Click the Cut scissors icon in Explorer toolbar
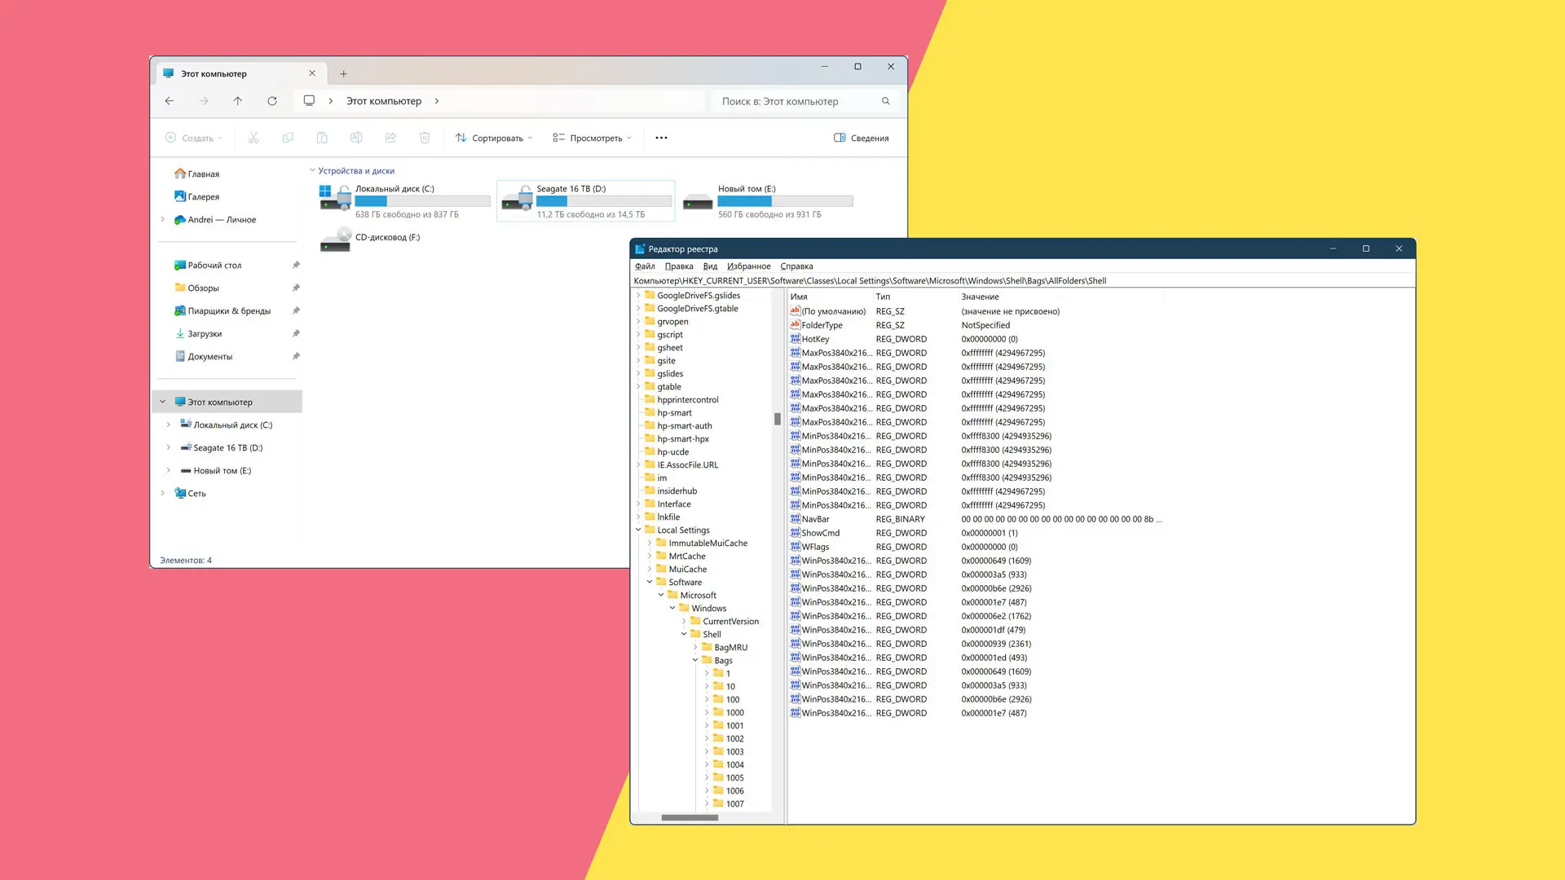The width and height of the screenshot is (1565, 880). [x=253, y=138]
